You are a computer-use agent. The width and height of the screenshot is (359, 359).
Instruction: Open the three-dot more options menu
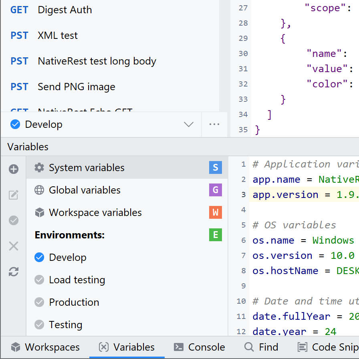pyautogui.click(x=214, y=124)
